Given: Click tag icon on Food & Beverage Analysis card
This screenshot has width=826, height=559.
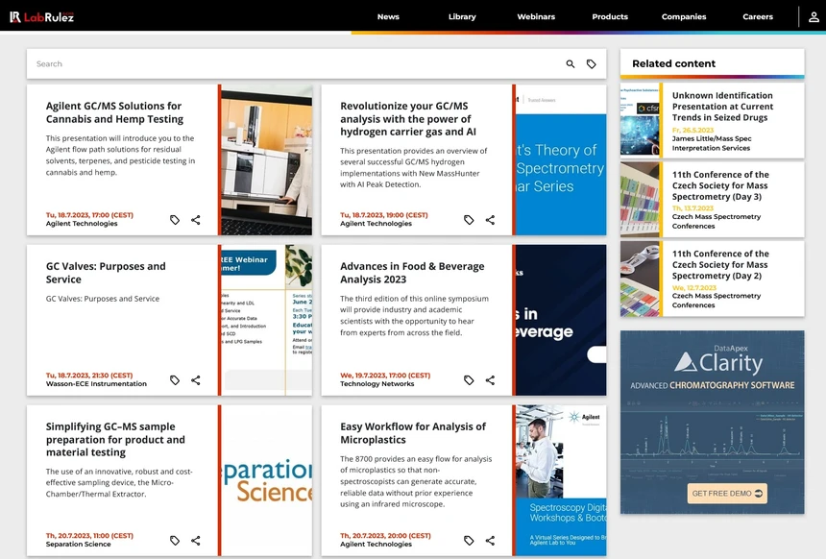Looking at the screenshot, I should point(469,379).
